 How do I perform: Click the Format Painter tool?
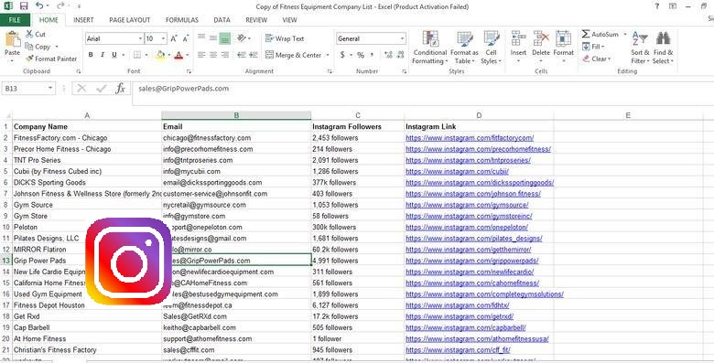51,59
